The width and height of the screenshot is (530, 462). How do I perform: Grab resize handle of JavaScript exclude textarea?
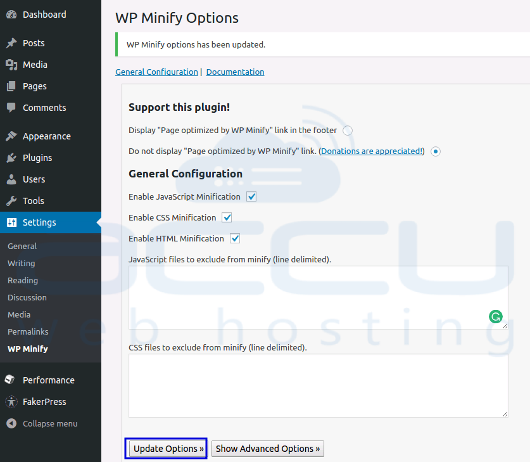[505, 326]
